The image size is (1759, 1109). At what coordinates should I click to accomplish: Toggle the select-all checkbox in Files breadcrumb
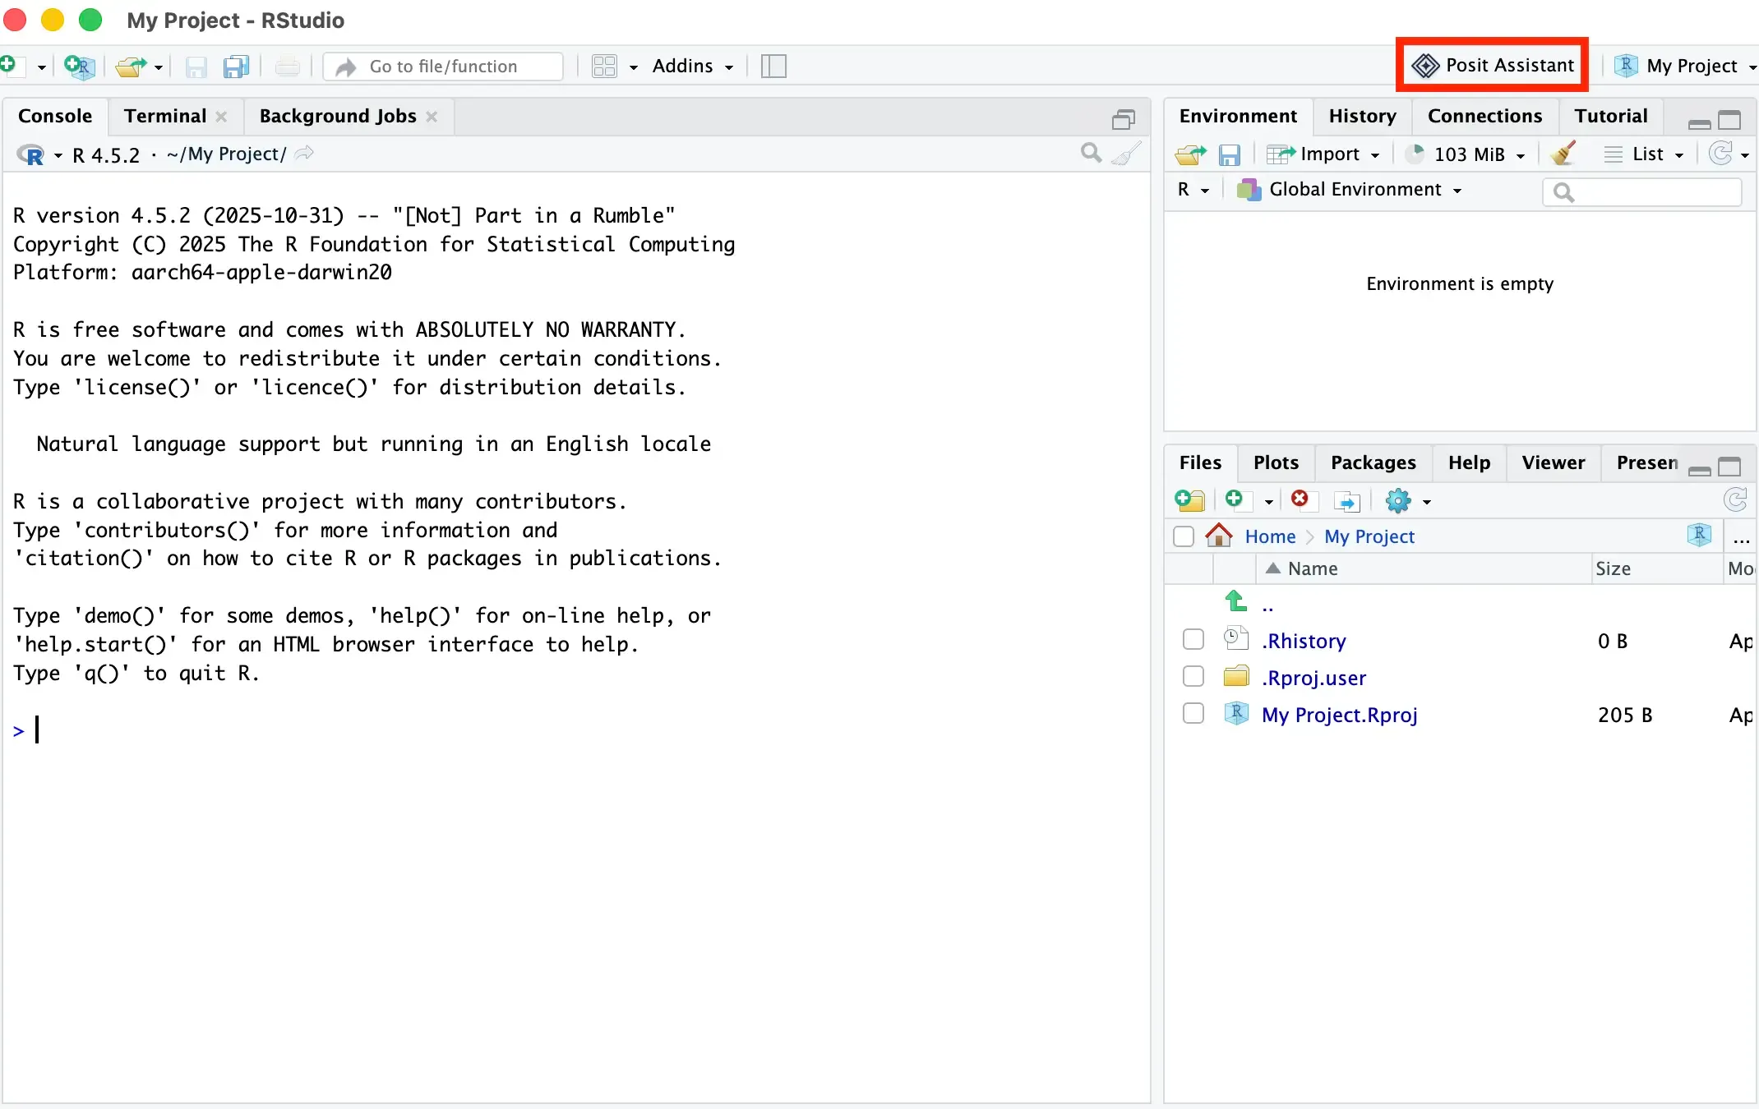tap(1184, 536)
